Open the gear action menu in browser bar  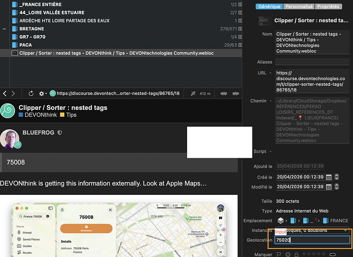tap(43, 94)
